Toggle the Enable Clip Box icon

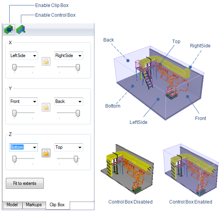tap(9, 30)
